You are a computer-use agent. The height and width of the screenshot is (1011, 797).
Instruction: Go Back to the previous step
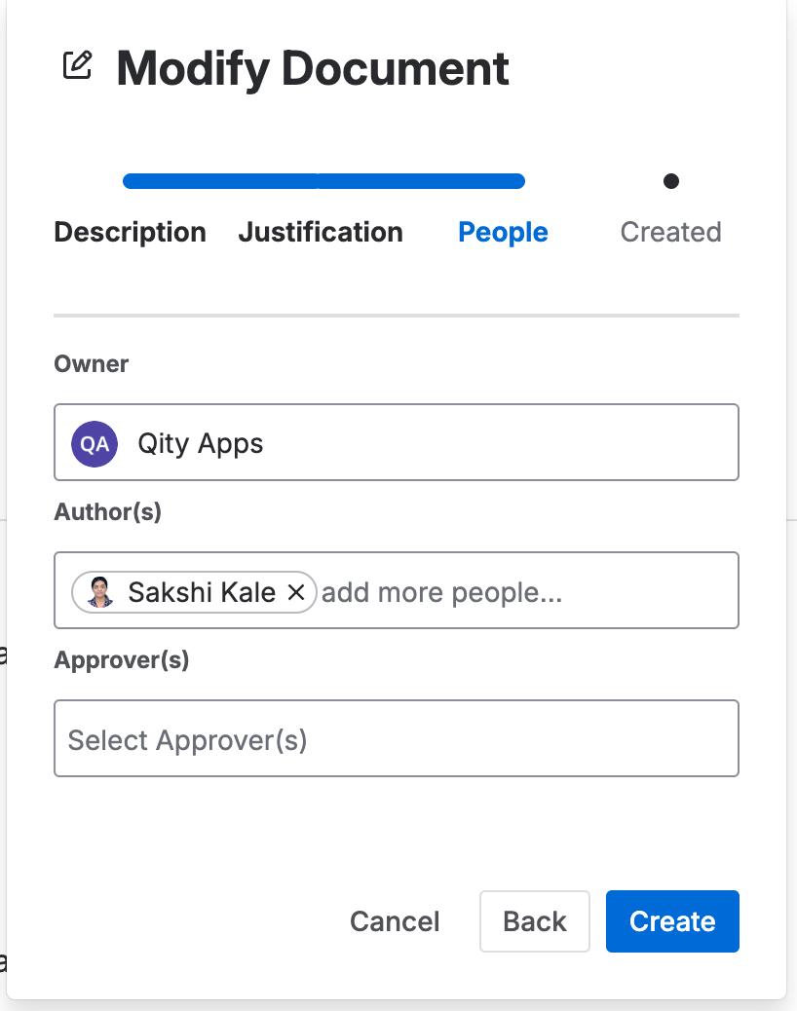(535, 921)
